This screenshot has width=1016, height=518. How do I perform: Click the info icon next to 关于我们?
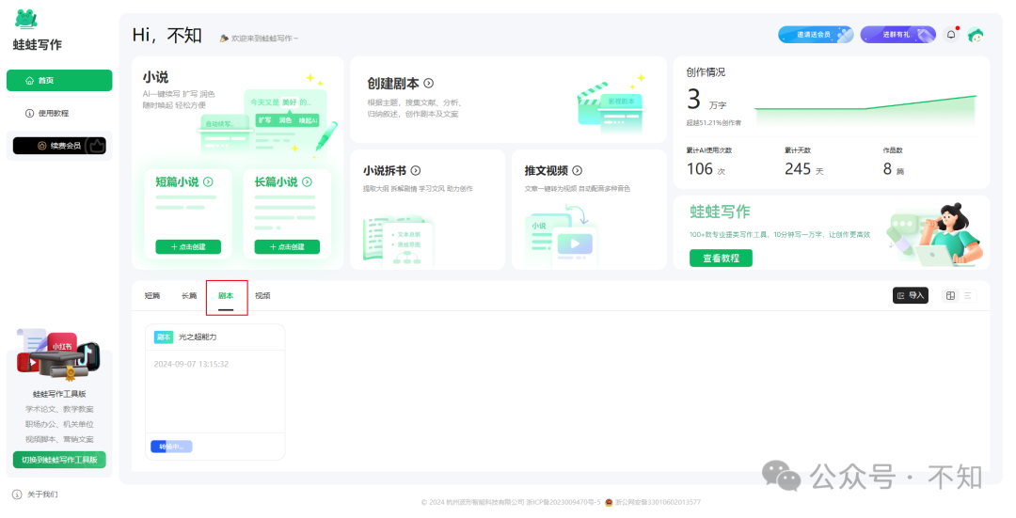pos(18,494)
